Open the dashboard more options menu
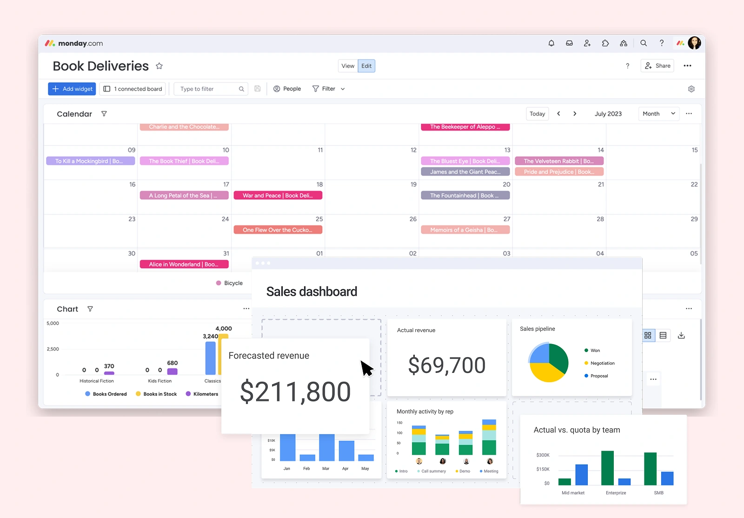The width and height of the screenshot is (744, 518). 687,66
